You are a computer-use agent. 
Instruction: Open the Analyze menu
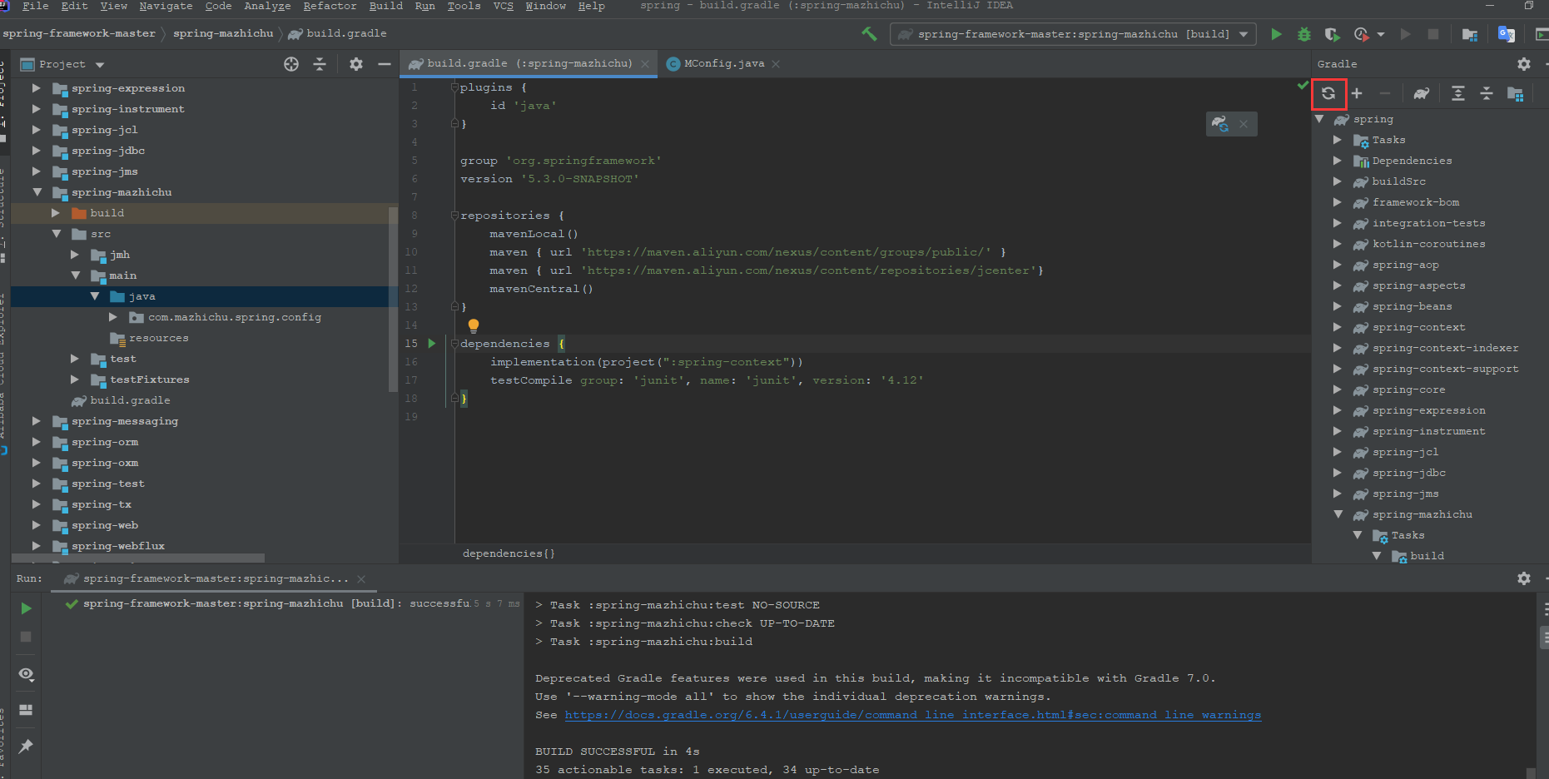[x=267, y=6]
